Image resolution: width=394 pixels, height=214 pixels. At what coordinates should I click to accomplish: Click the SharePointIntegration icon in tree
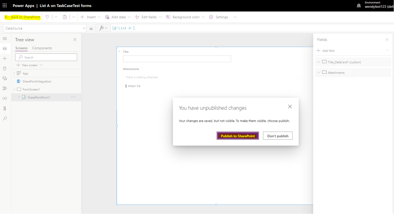point(19,81)
